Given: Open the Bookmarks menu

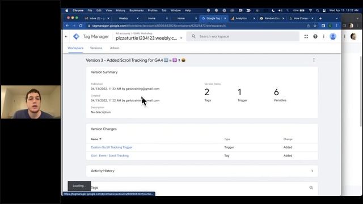Looking at the screenshot, I should pos(136,10).
